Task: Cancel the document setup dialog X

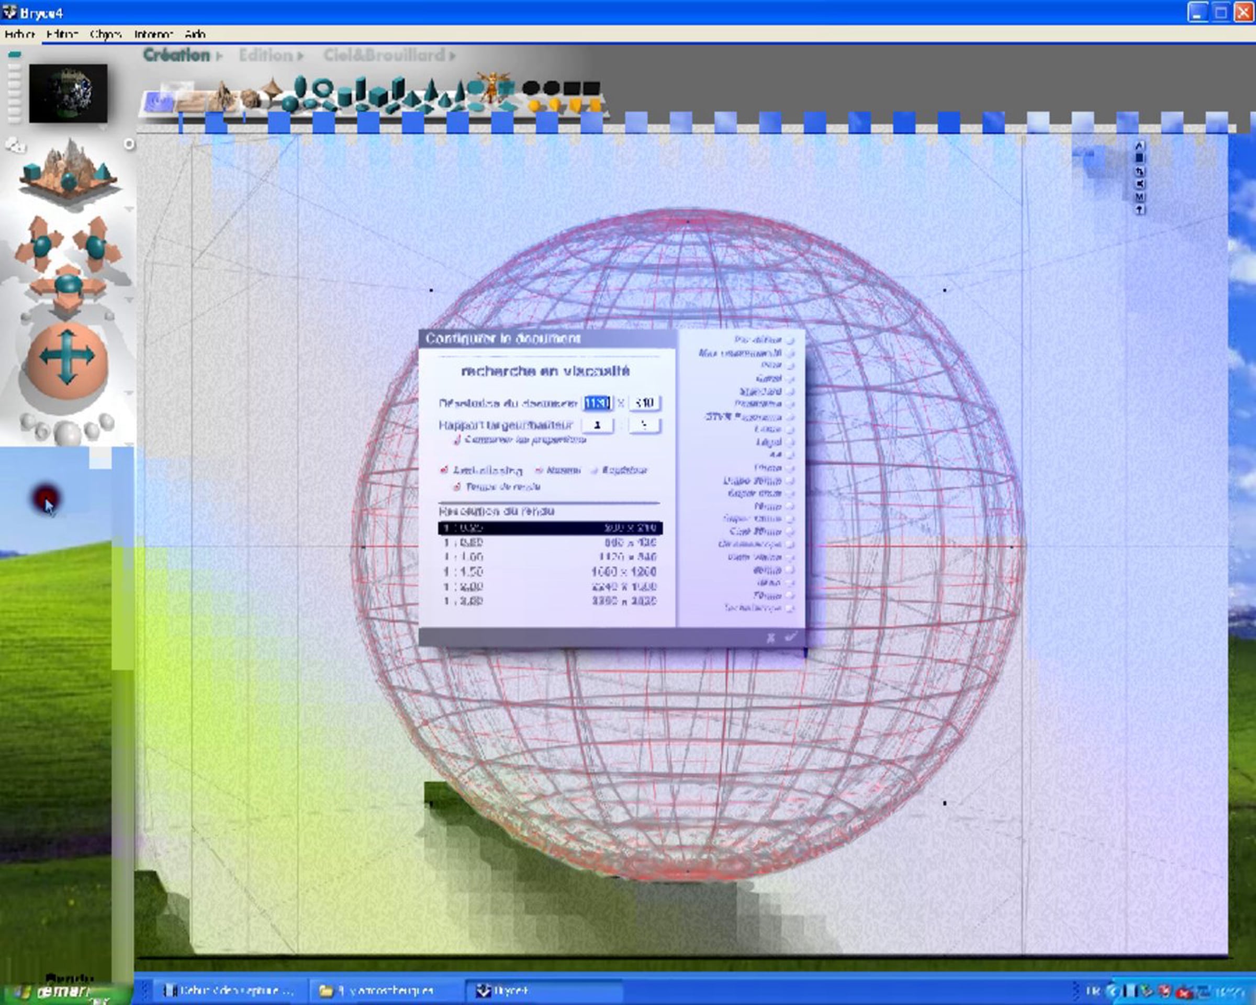Action: [771, 638]
